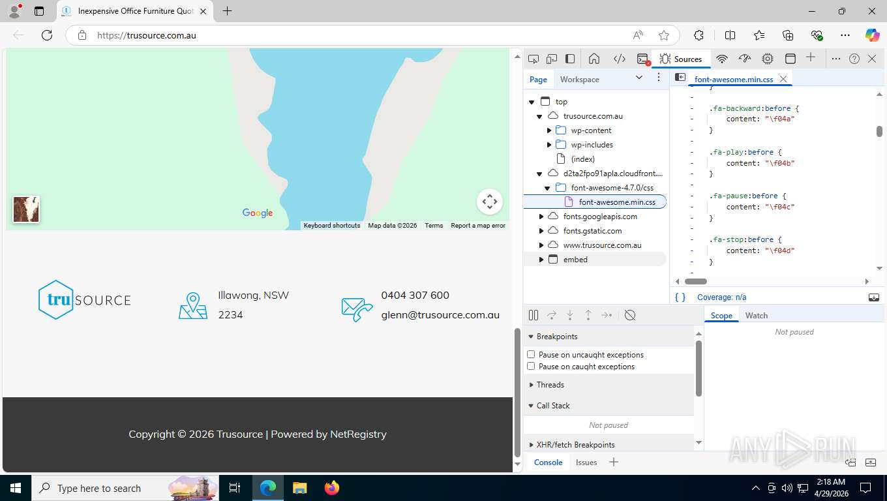Expand the Quick View drawer icon
Viewport: 887px width, 501px height.
click(871, 463)
